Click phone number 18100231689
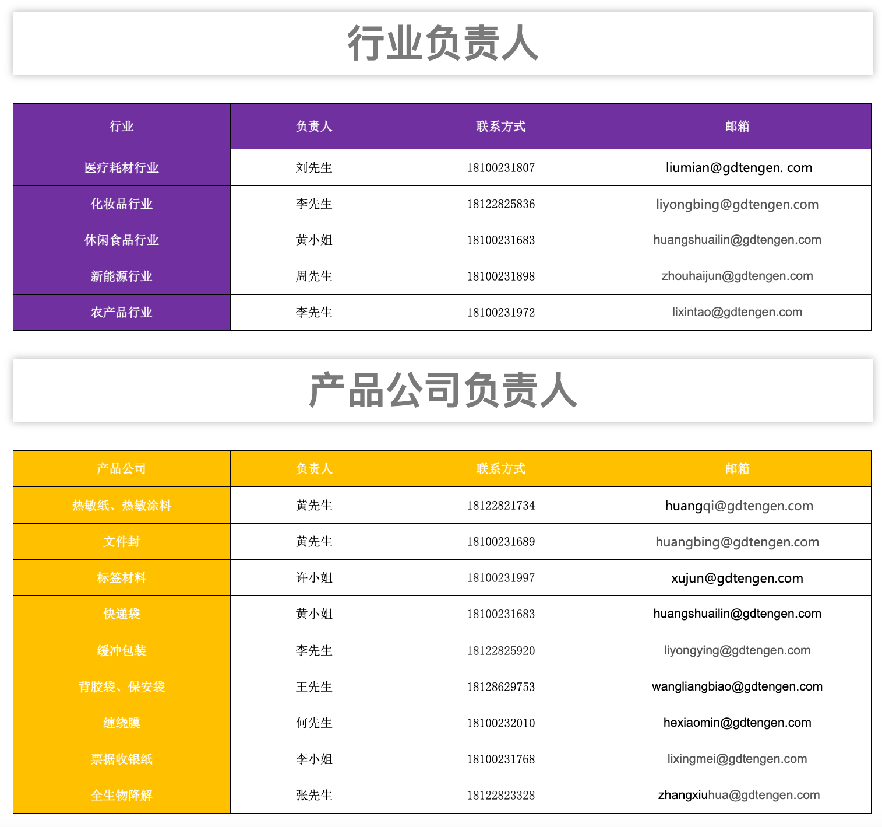This screenshot has height=827, width=882. (501, 542)
